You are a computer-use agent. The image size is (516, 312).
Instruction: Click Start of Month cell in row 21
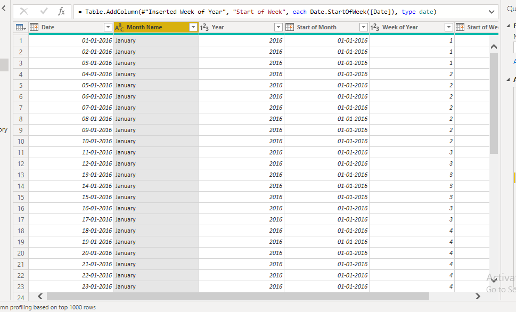[x=327, y=265]
